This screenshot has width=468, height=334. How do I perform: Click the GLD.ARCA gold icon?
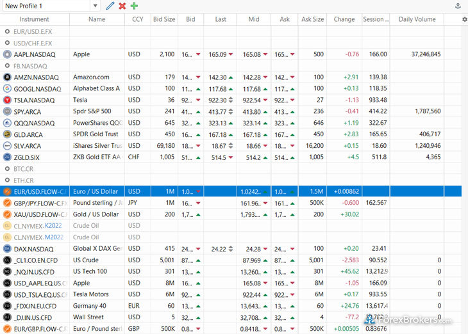[7, 134]
